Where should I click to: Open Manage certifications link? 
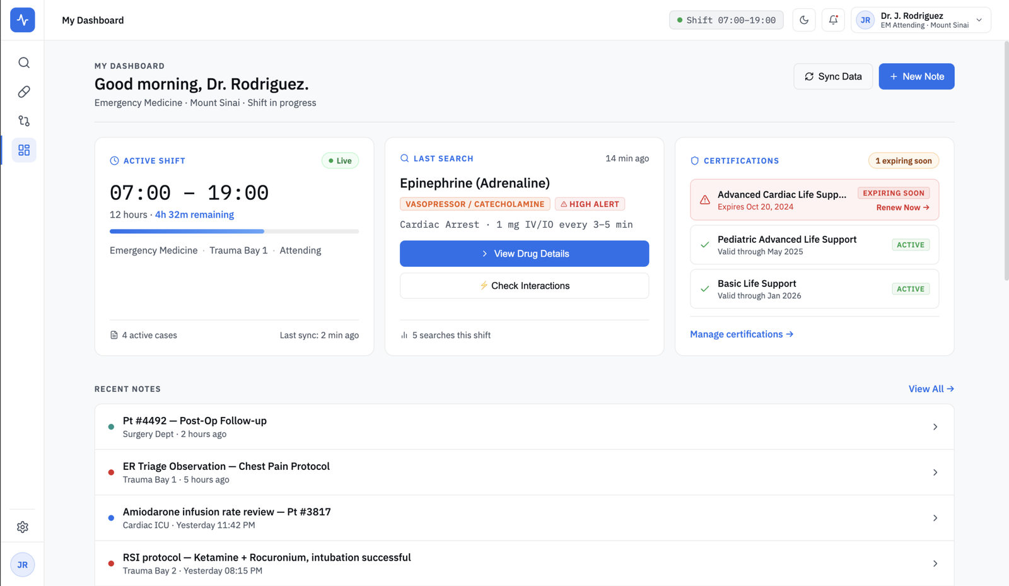742,334
